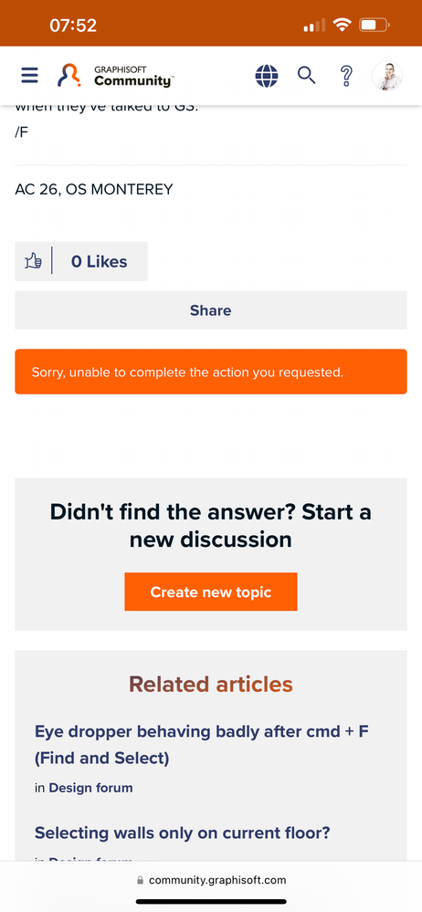Image resolution: width=422 pixels, height=912 pixels.
Task: Tap the lock icon in address bar
Action: (x=141, y=880)
